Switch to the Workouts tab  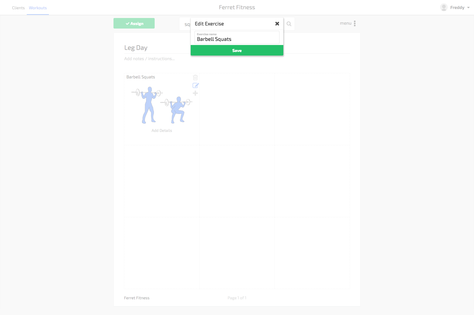38,8
